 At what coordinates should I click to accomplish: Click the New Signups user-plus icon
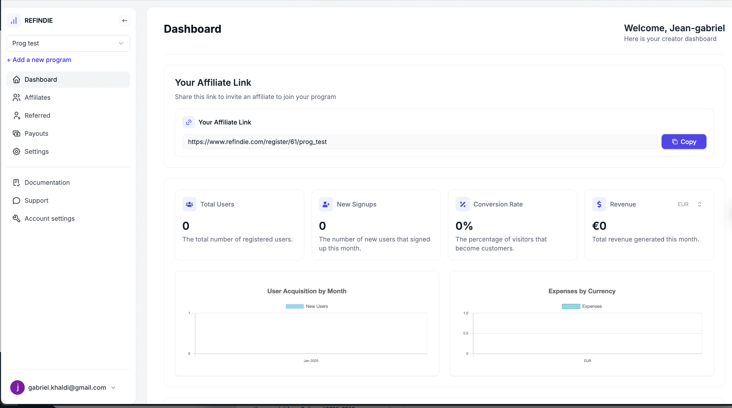pos(326,204)
